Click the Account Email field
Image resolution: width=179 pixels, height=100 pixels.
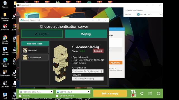(x=88, y=71)
